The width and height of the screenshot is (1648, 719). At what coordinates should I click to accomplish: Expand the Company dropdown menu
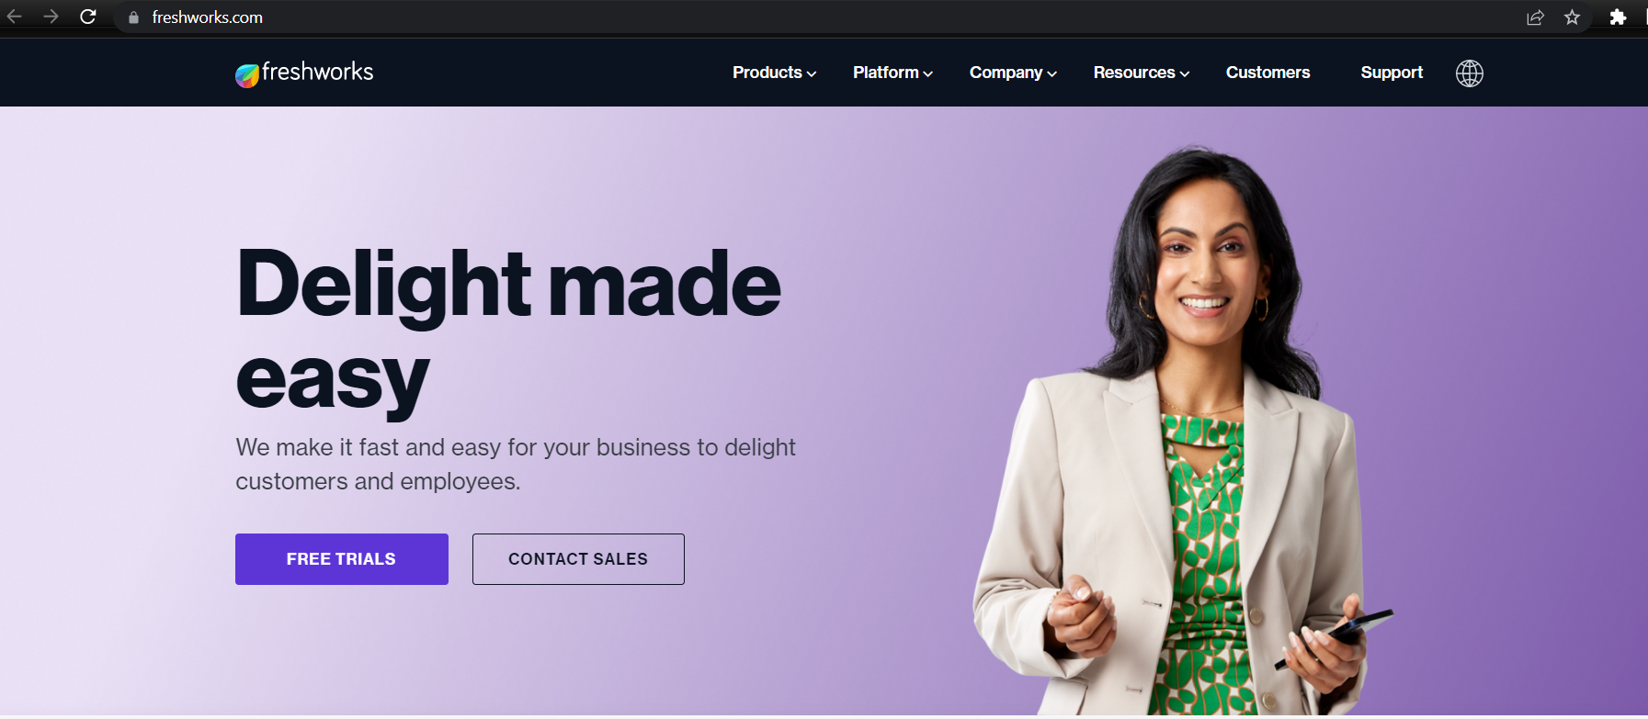(1013, 73)
